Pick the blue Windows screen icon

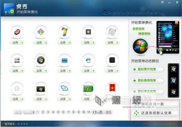pos(65,60)
